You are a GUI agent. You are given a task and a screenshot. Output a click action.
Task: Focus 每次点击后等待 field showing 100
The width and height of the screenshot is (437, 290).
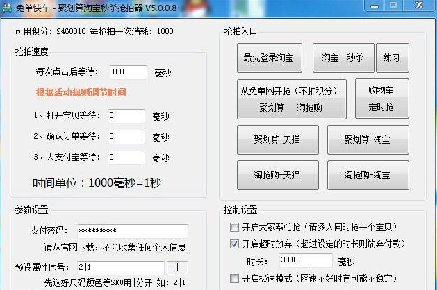coord(128,72)
